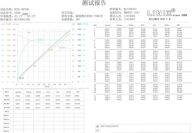Select report number M17100471B1
192x133 pixels.
point(22,19)
